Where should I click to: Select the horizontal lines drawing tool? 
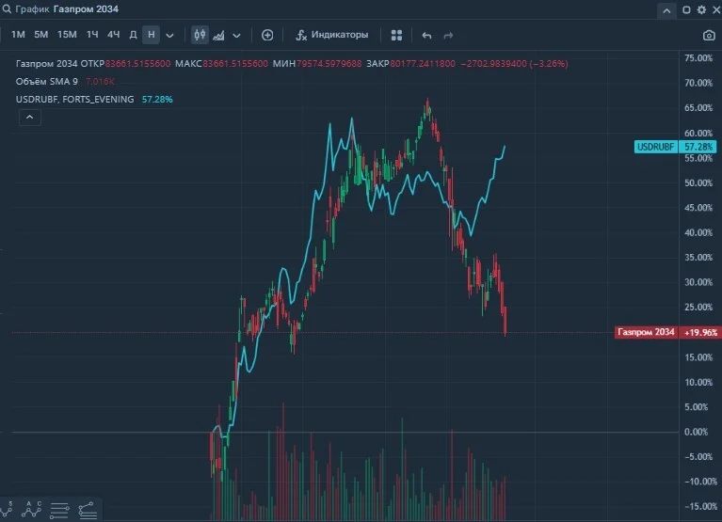tap(59, 510)
